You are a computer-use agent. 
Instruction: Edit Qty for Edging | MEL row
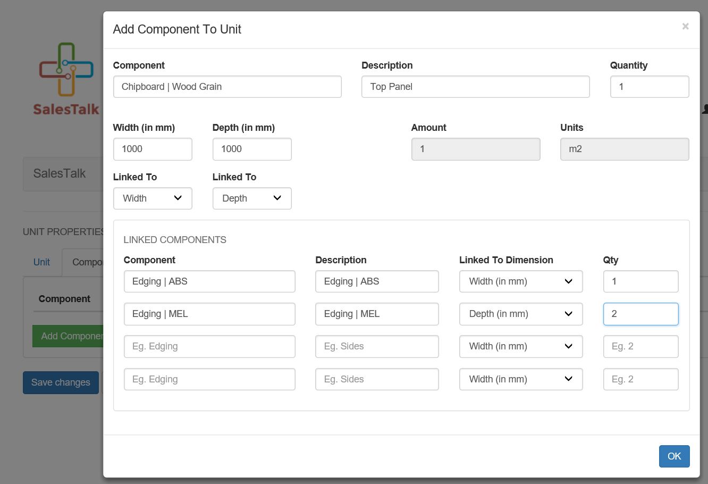pyautogui.click(x=640, y=314)
